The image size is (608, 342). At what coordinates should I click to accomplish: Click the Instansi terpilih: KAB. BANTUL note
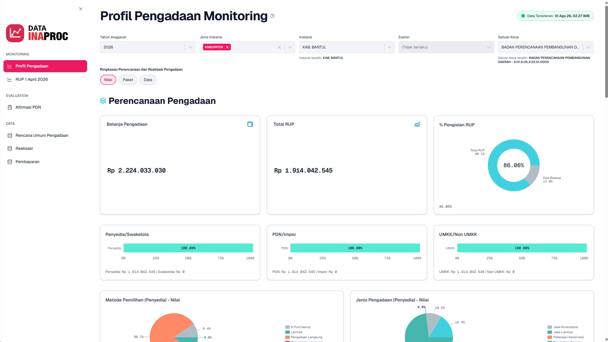(x=321, y=58)
